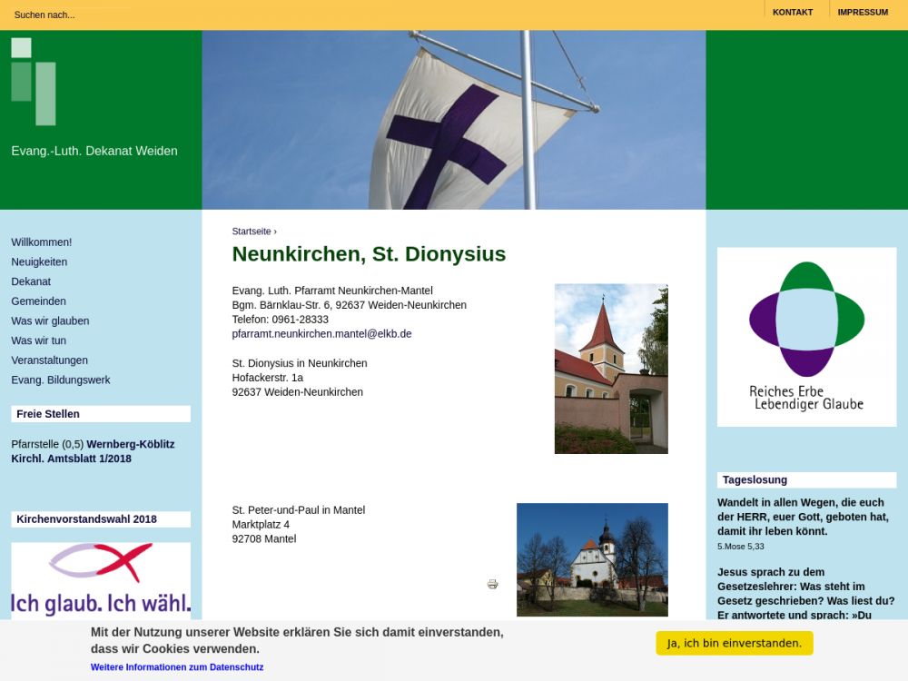This screenshot has width=908, height=681.
Task: Open the Veranstaltungen section
Action: click(49, 360)
